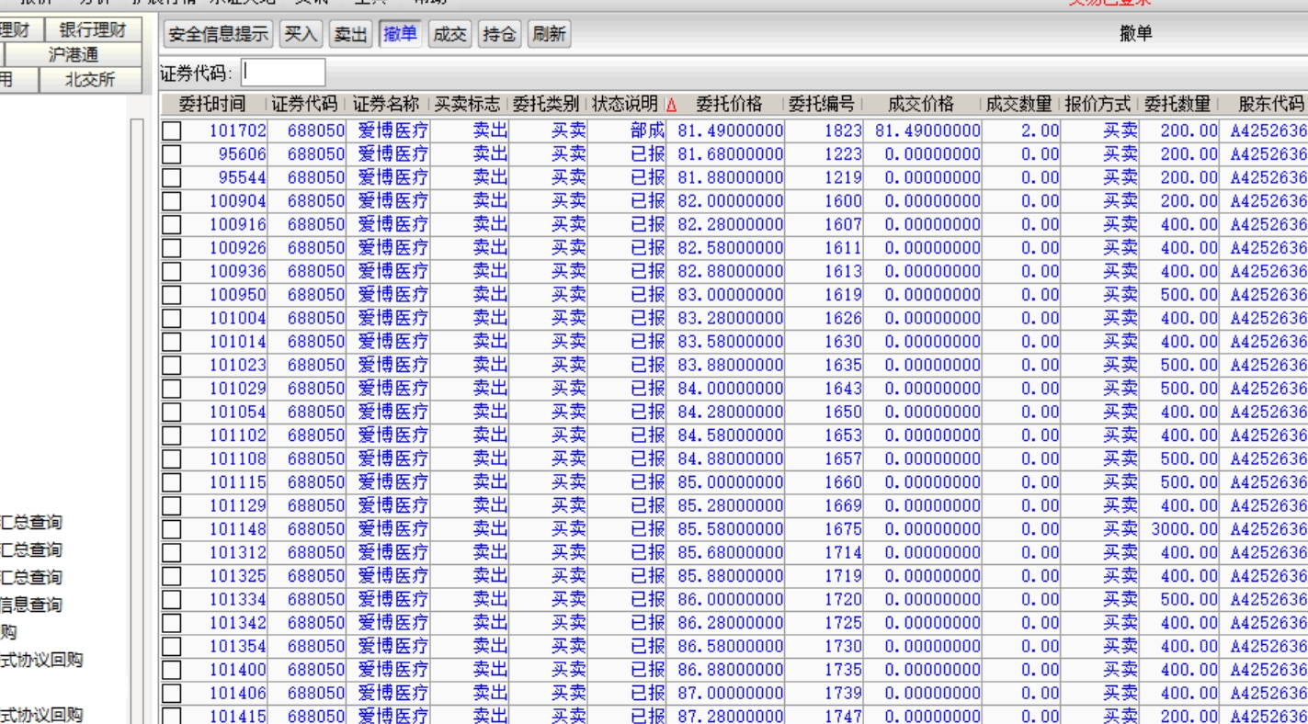1308x724 pixels.
Task: Check the box for order 1613
Action: pos(172,271)
